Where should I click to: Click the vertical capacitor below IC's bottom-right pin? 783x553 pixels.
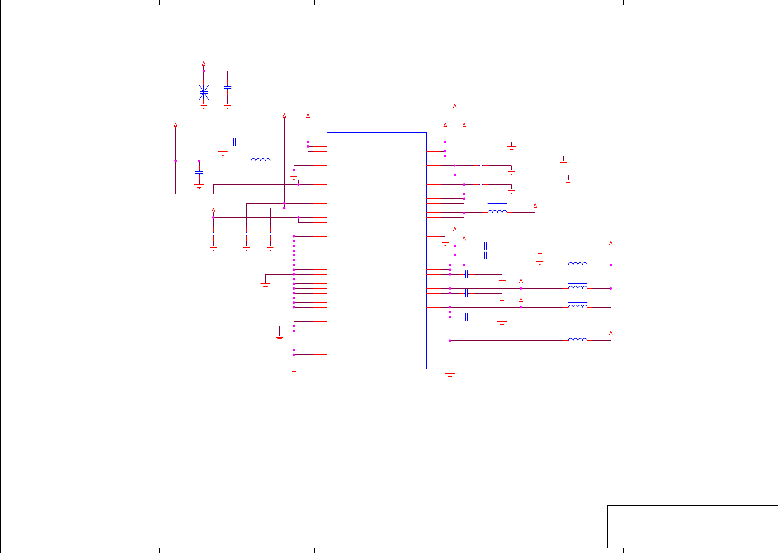[450, 357]
